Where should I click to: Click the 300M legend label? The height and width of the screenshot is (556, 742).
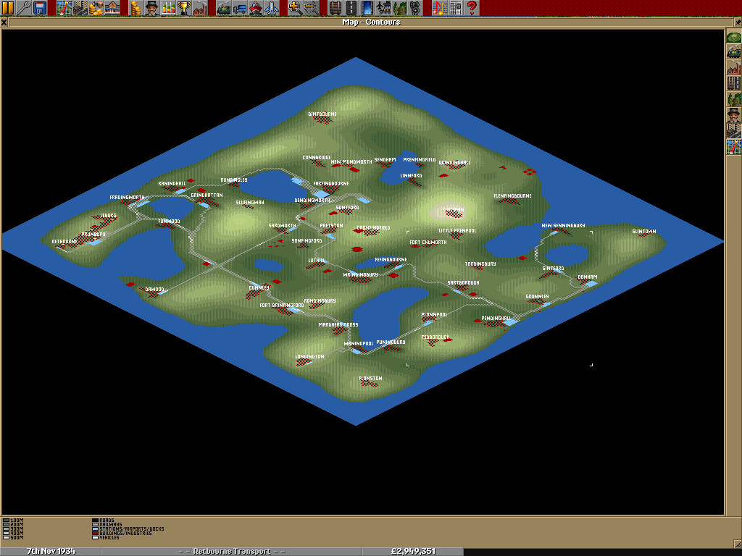click(x=17, y=529)
